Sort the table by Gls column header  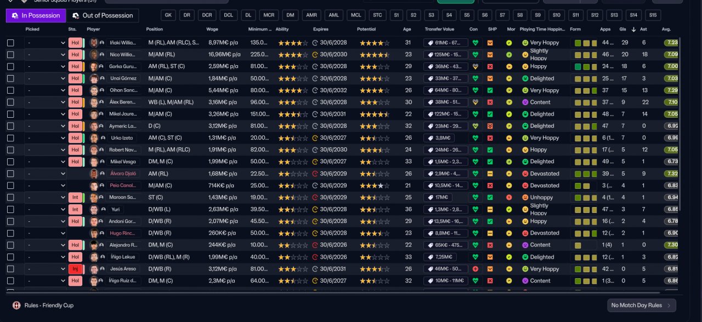(x=622, y=29)
